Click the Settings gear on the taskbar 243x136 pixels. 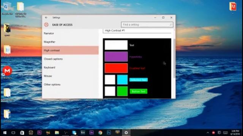[x=126, y=133]
